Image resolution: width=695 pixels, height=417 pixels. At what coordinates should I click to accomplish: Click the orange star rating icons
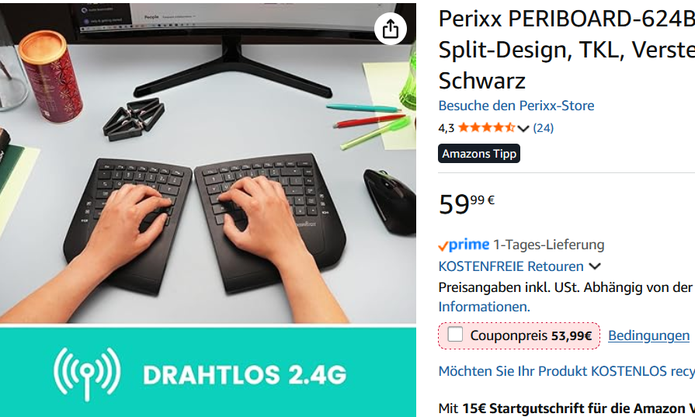pyautogui.click(x=487, y=128)
